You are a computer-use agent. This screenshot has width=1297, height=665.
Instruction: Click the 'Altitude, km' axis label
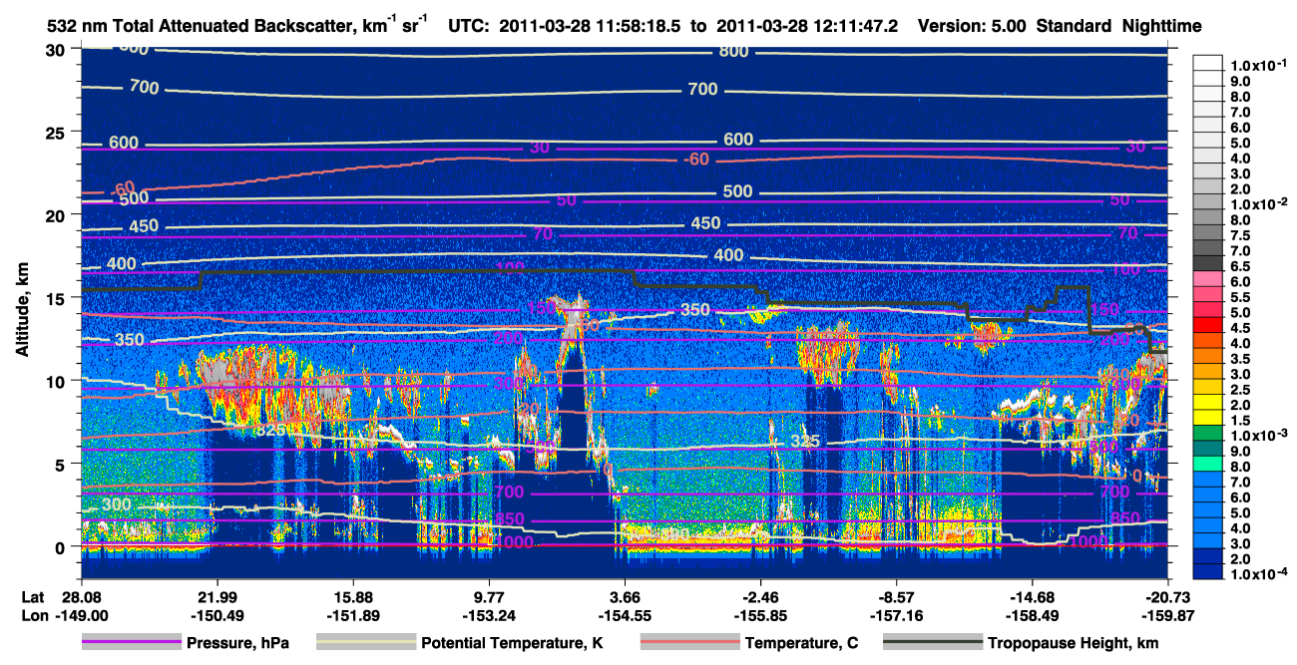(22, 311)
